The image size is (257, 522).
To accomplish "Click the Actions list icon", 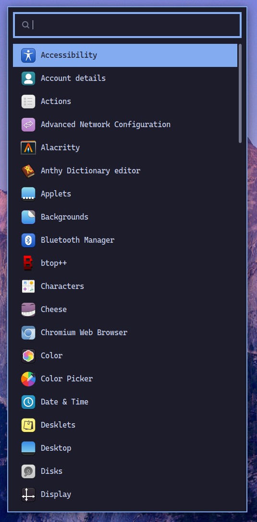I will 28,102.
